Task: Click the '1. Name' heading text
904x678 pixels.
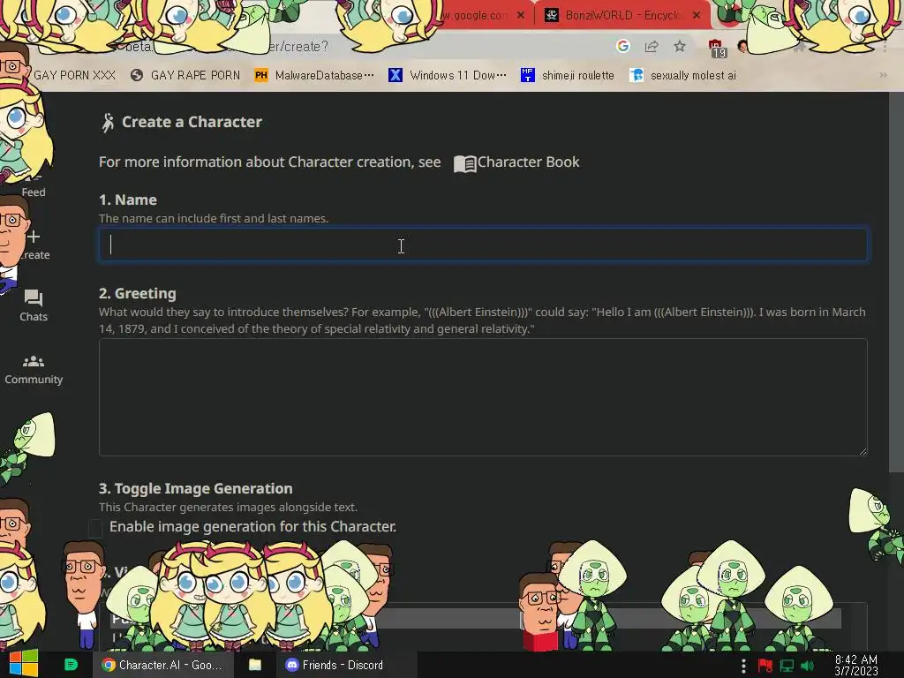Action: click(x=128, y=200)
